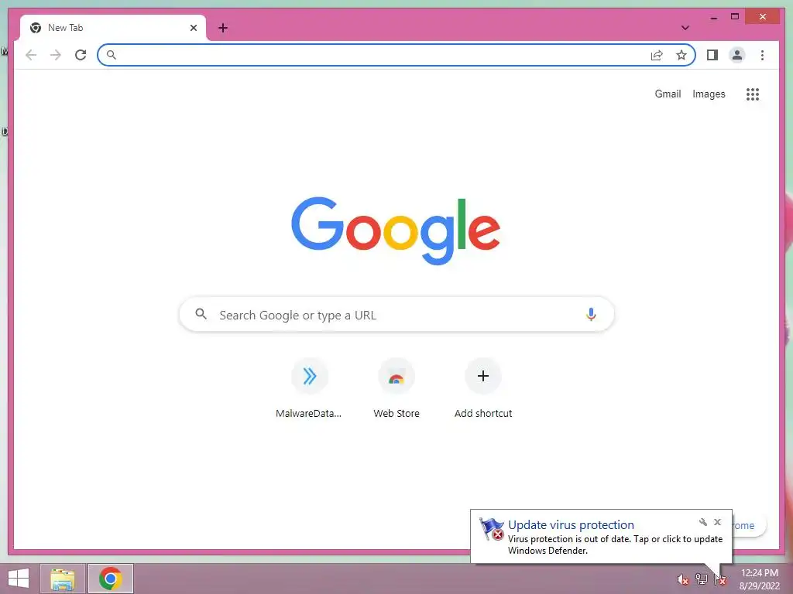
Task: Open a new tab with plus button
Action: [x=223, y=28]
